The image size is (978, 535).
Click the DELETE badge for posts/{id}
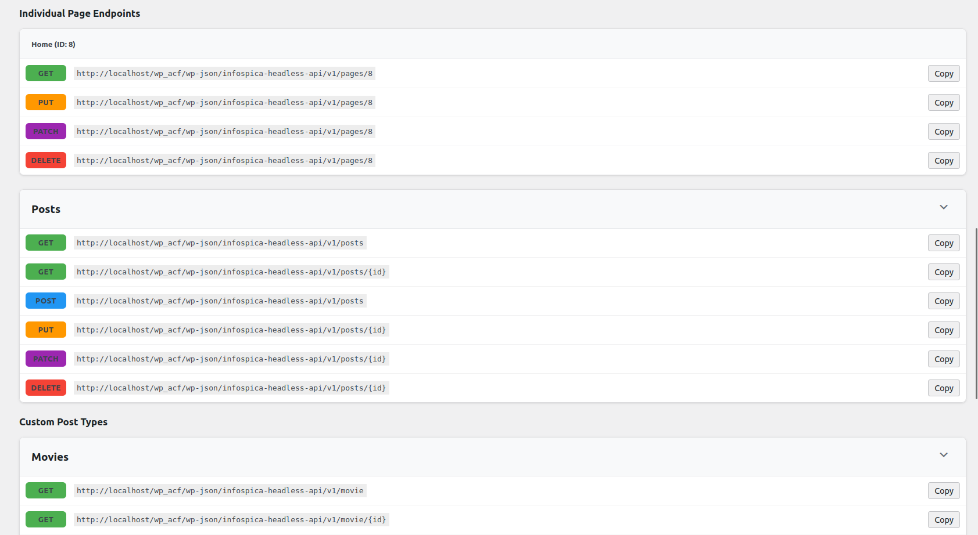[45, 388]
